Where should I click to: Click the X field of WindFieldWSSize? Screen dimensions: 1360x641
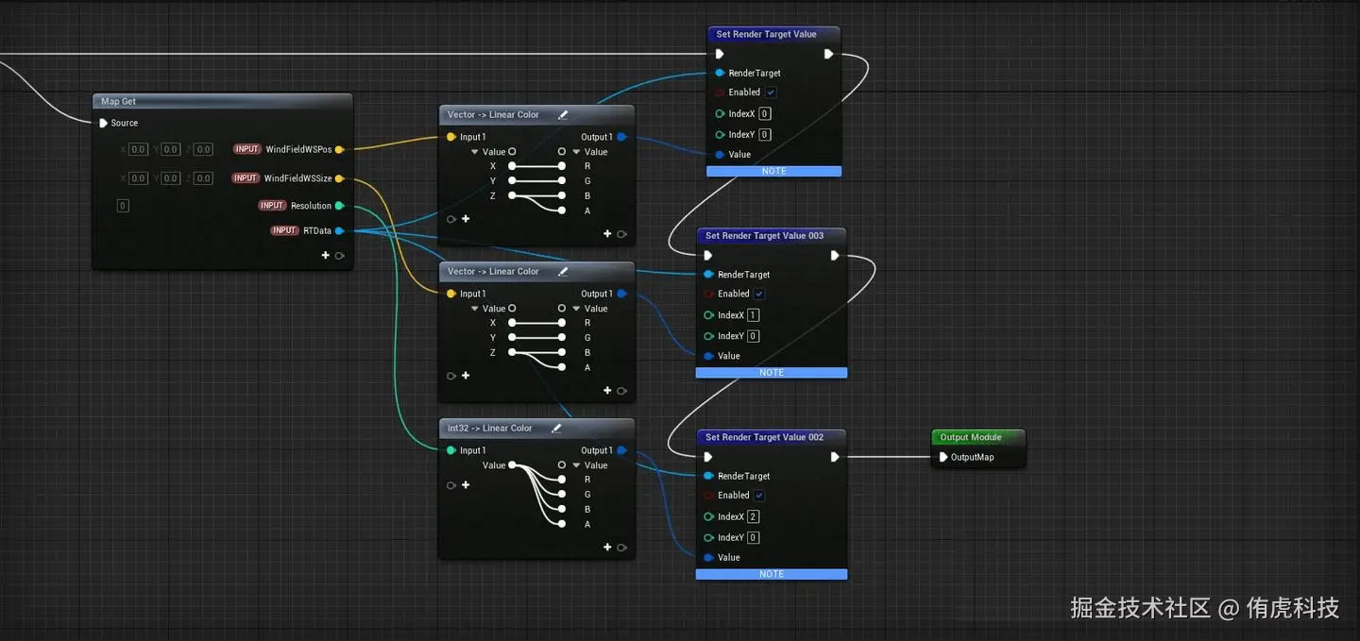[138, 178]
